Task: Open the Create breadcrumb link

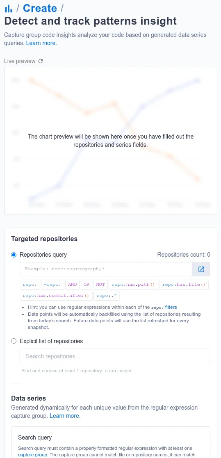Action: pyautogui.click(x=40, y=8)
